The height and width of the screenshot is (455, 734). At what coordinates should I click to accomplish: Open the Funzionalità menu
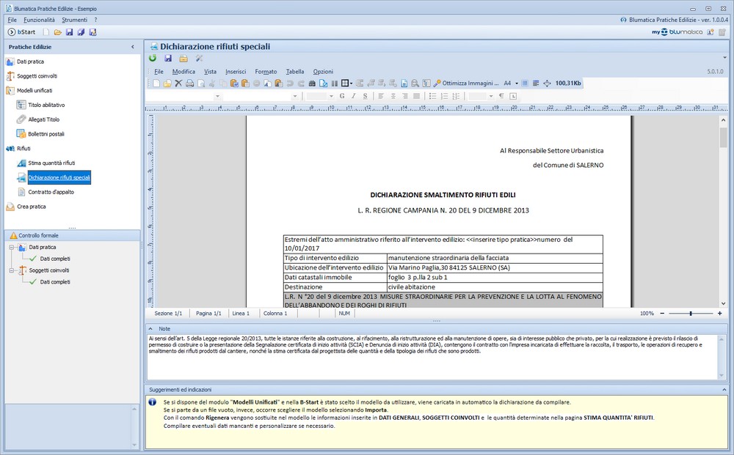coord(40,20)
